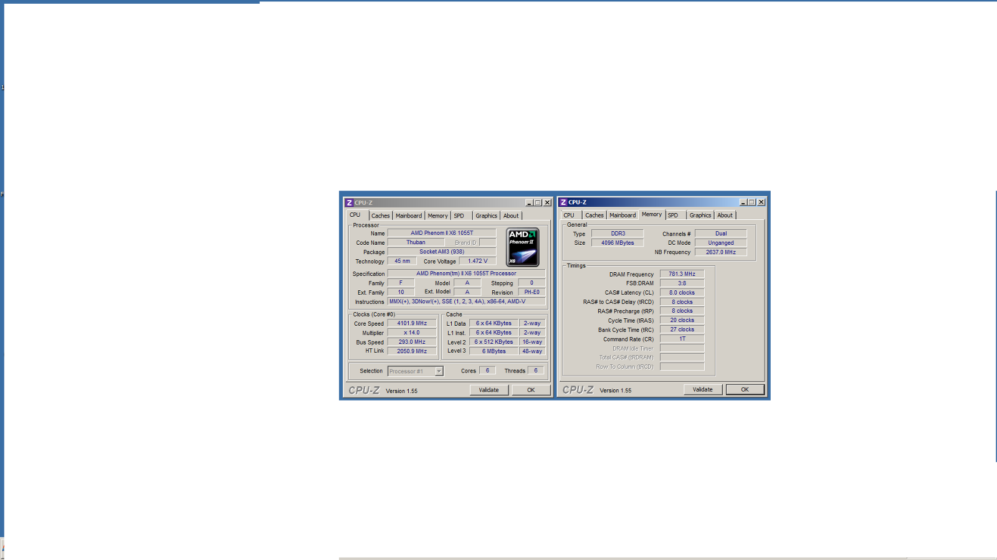
Task: Click the Level 2 cache value '6 x 512 KBytes'
Action: (494, 342)
